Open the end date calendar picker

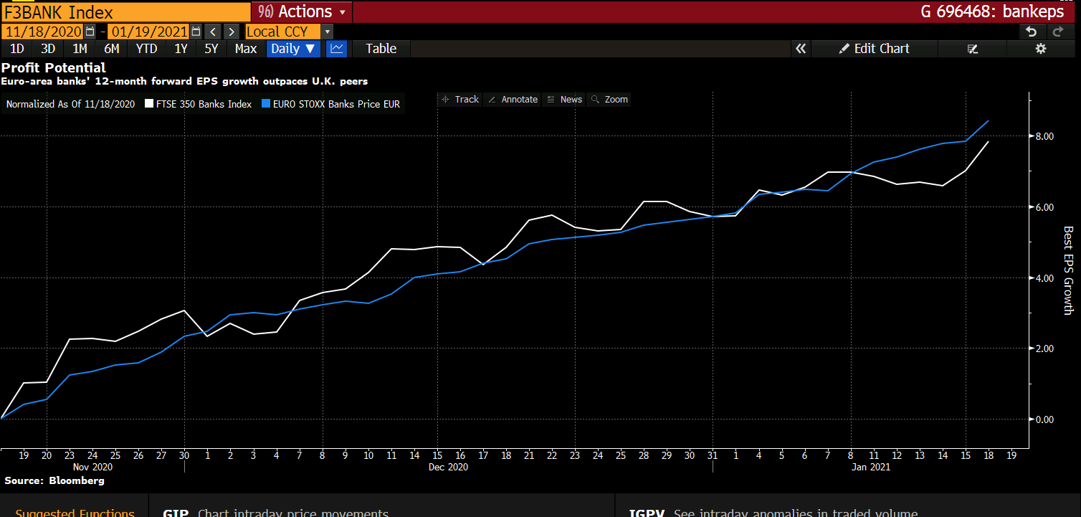pos(196,32)
